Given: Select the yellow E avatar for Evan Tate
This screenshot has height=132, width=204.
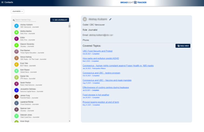Looking at the screenshot, I should [16, 64].
